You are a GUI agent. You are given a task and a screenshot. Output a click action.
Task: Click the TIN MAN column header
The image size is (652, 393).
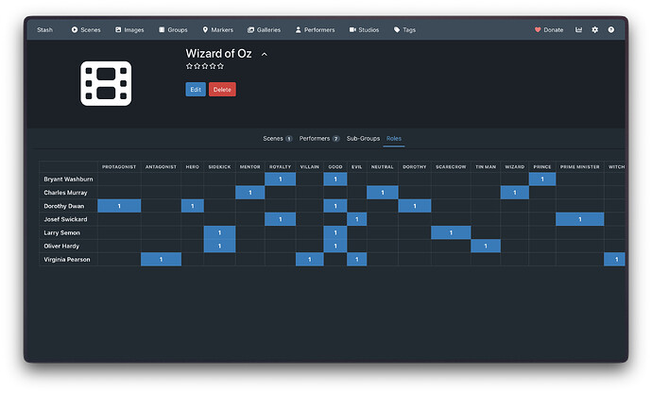click(486, 167)
